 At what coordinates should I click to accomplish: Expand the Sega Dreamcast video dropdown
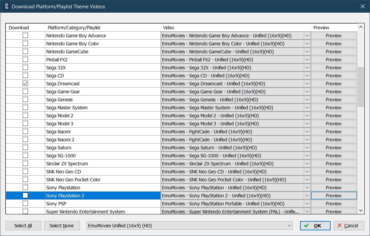coord(307,84)
